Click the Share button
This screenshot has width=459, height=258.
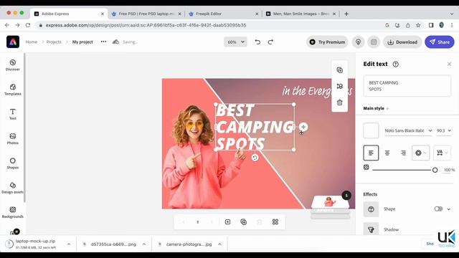[x=440, y=42]
